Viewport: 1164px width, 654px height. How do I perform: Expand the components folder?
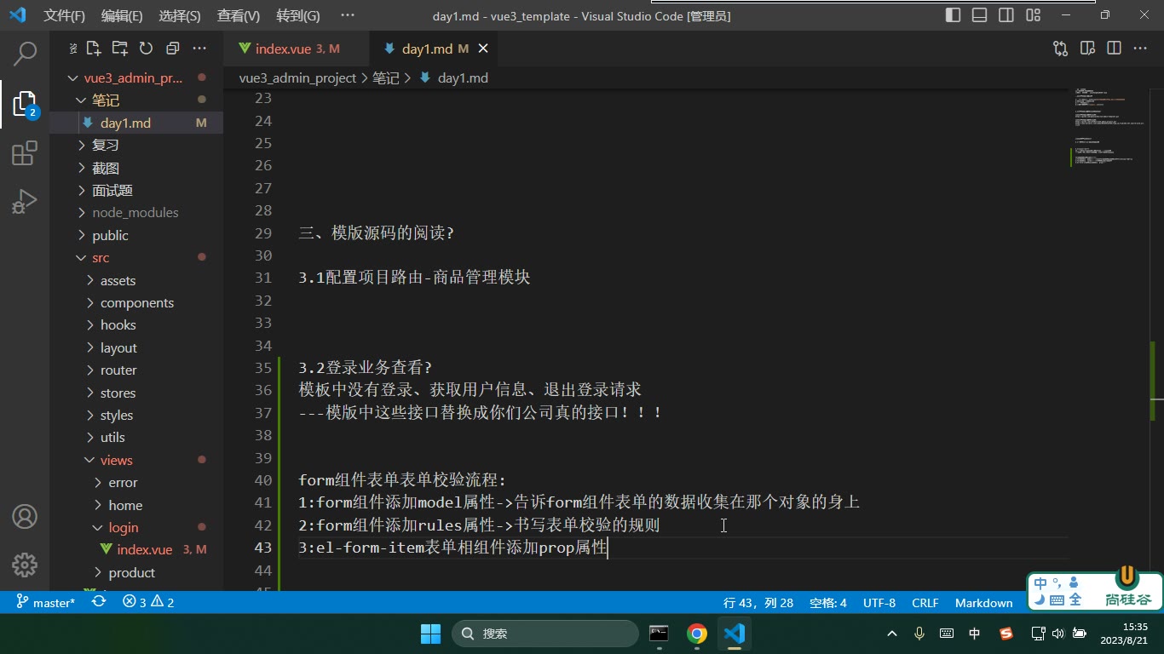[x=136, y=302]
